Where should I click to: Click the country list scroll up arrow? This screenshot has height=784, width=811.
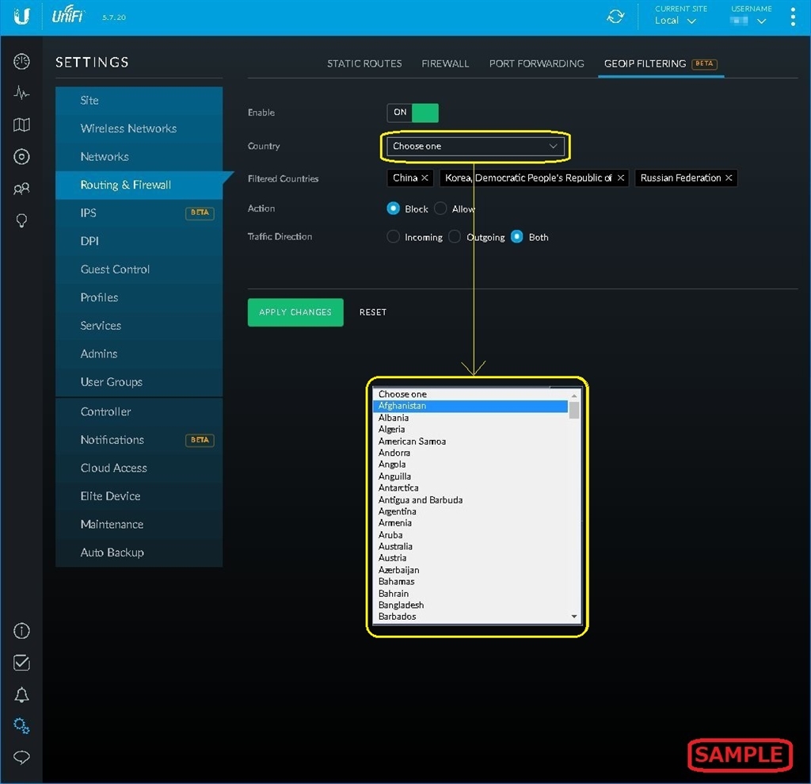click(573, 395)
